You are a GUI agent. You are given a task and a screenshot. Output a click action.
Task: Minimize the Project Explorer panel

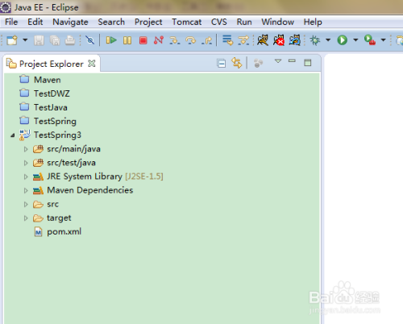tap(292, 61)
